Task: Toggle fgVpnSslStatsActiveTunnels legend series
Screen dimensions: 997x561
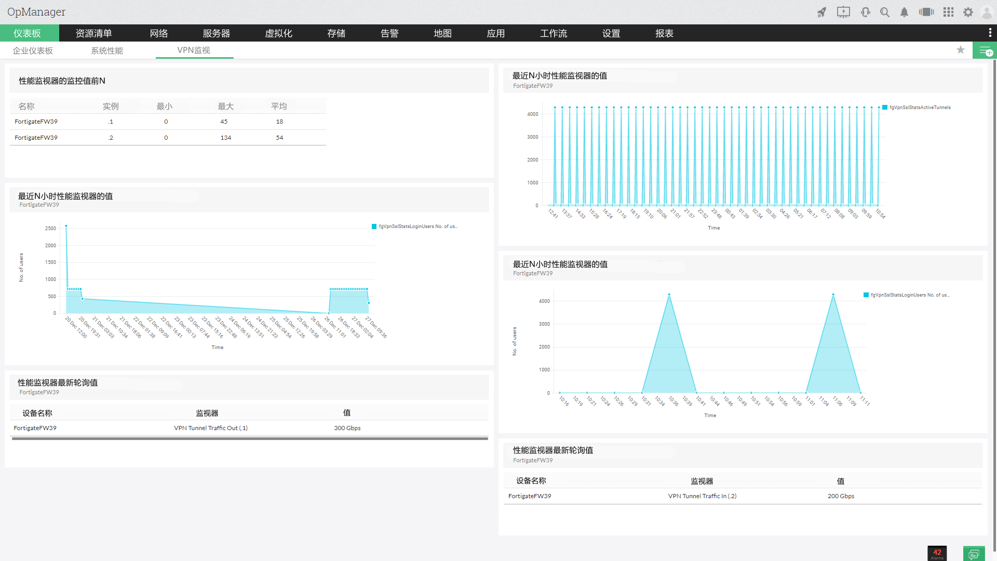Action: point(919,108)
